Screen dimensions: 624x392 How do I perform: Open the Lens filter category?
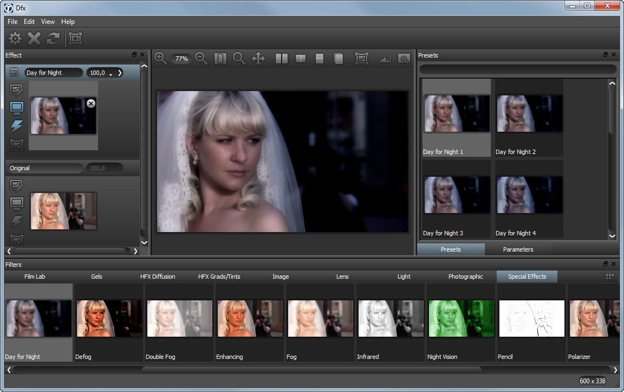(x=342, y=277)
